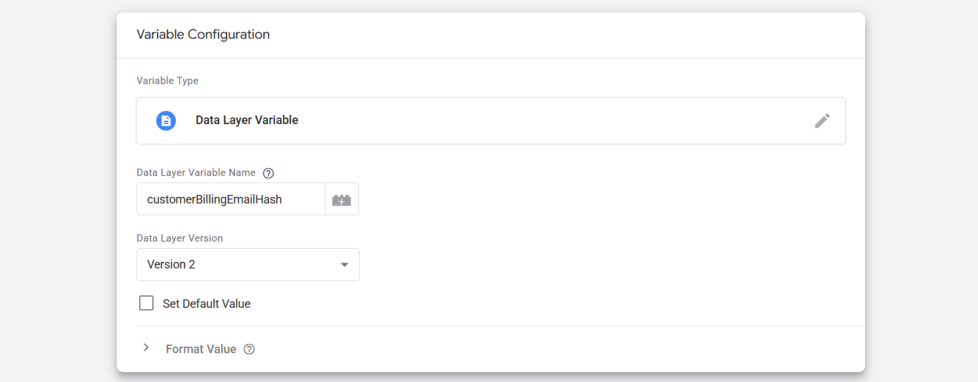Click the "Data Layer Version" label
The width and height of the screenshot is (978, 382).
180,238
